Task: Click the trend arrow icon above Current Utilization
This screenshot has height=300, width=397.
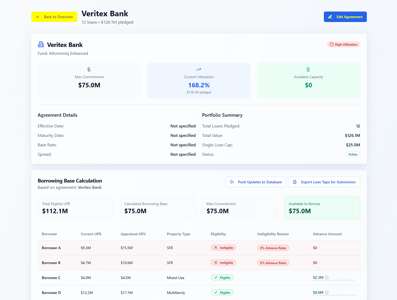Action: pos(198,69)
